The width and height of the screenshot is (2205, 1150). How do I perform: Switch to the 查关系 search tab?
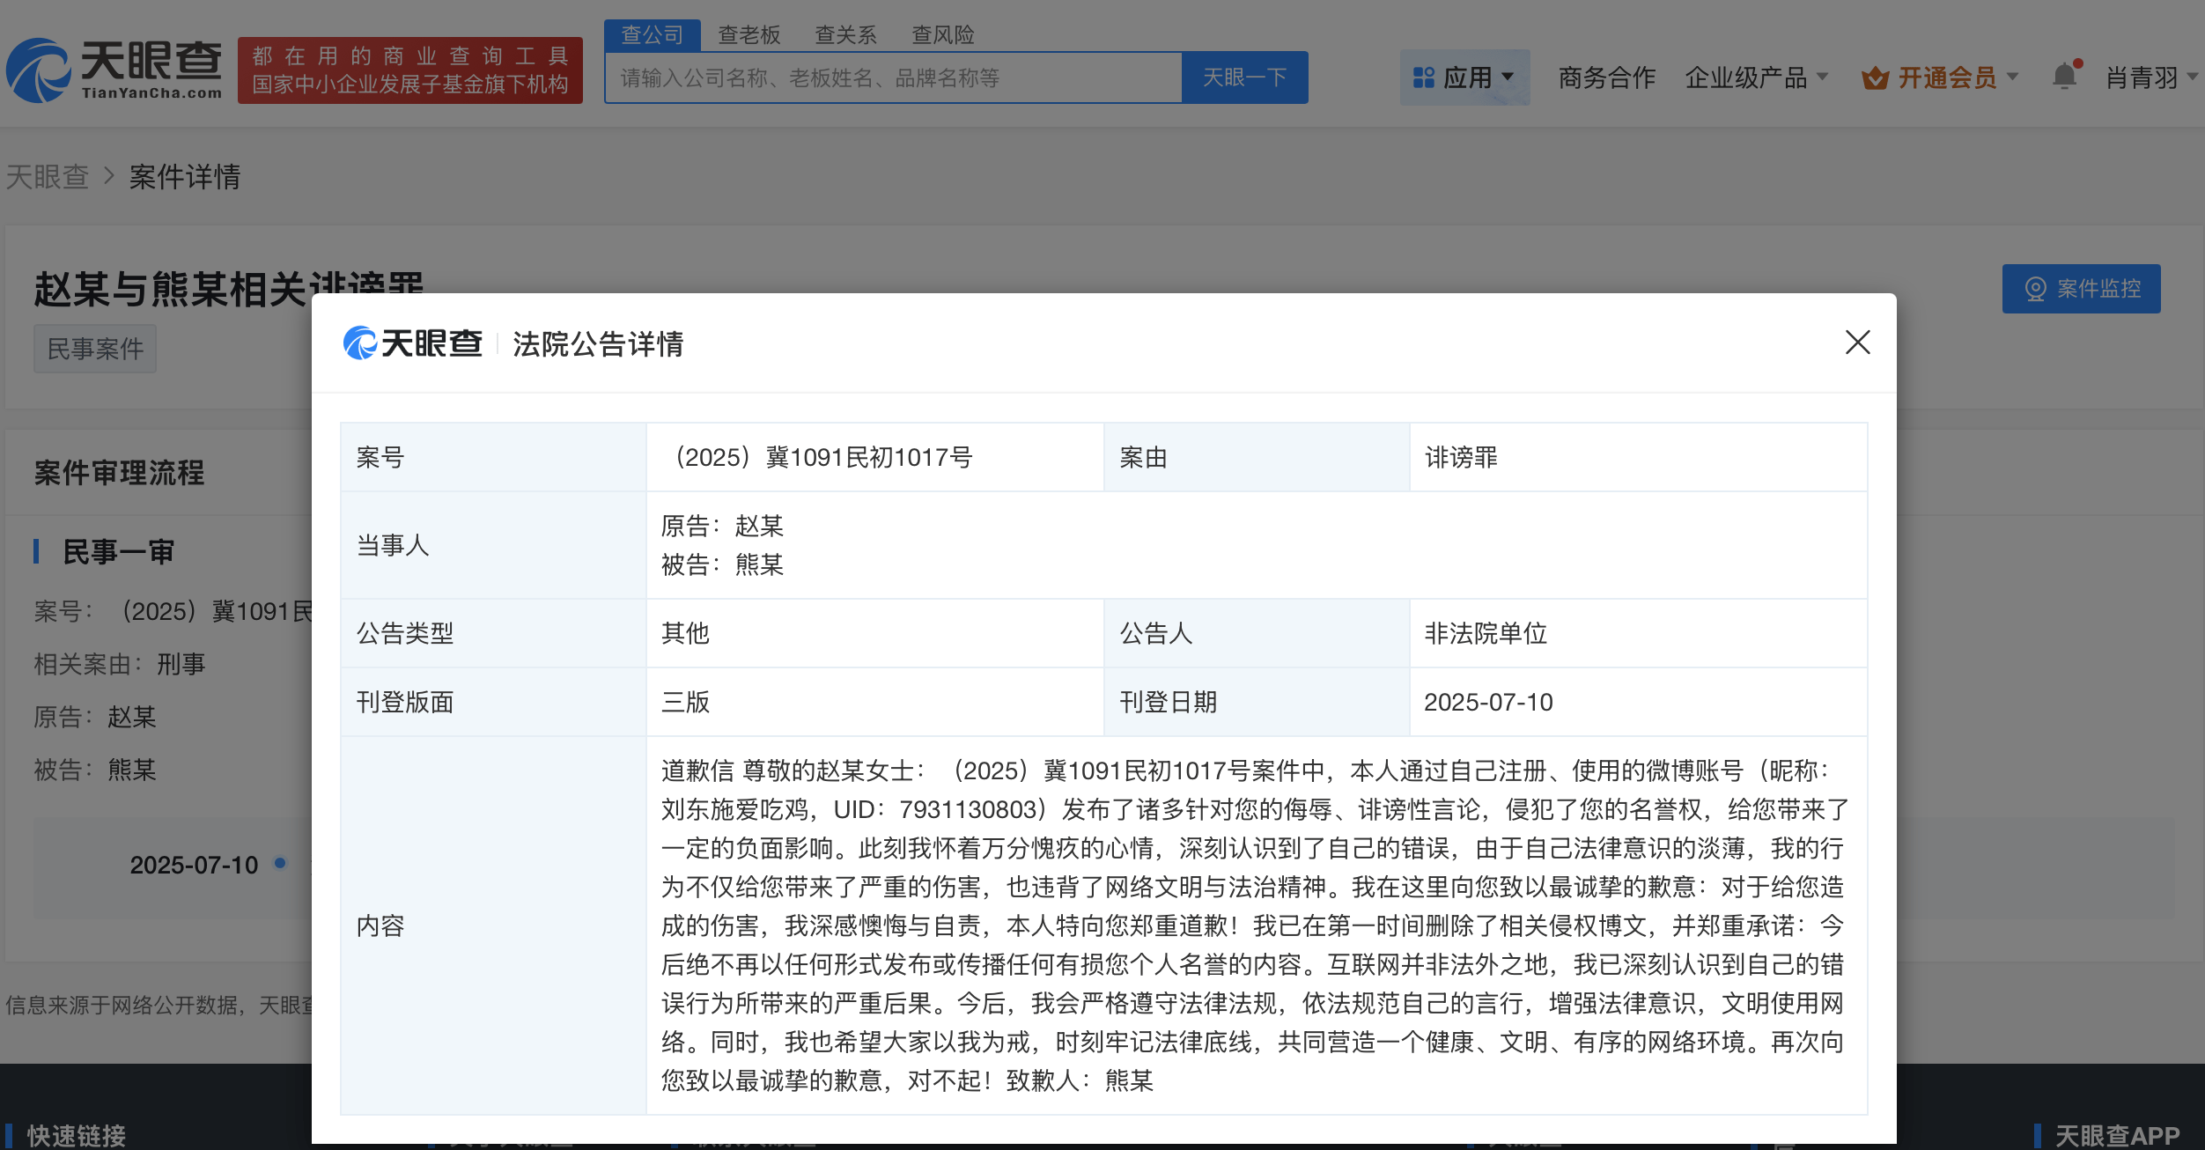click(845, 34)
